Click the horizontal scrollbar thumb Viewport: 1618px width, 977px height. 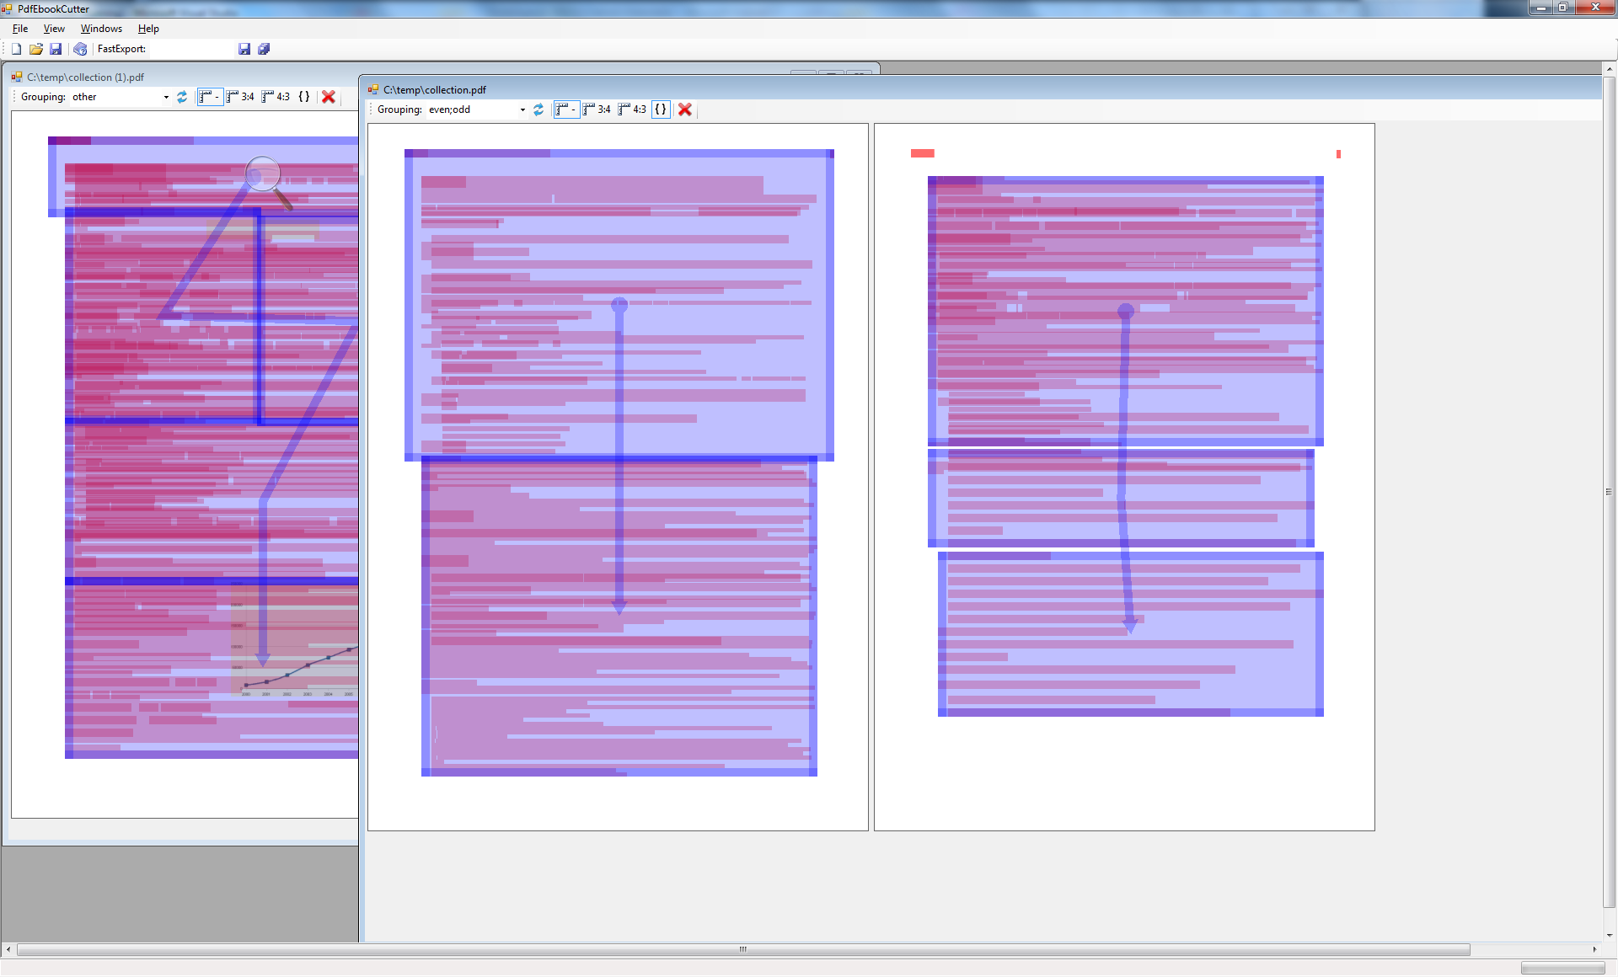tap(742, 949)
